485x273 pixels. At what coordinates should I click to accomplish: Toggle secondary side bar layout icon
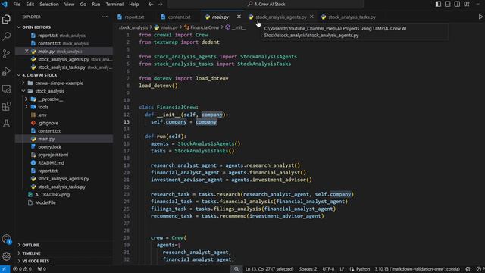pyautogui.click(x=457, y=4)
